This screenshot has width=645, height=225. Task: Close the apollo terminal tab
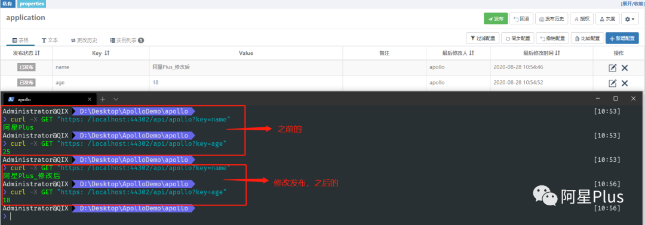click(x=90, y=99)
